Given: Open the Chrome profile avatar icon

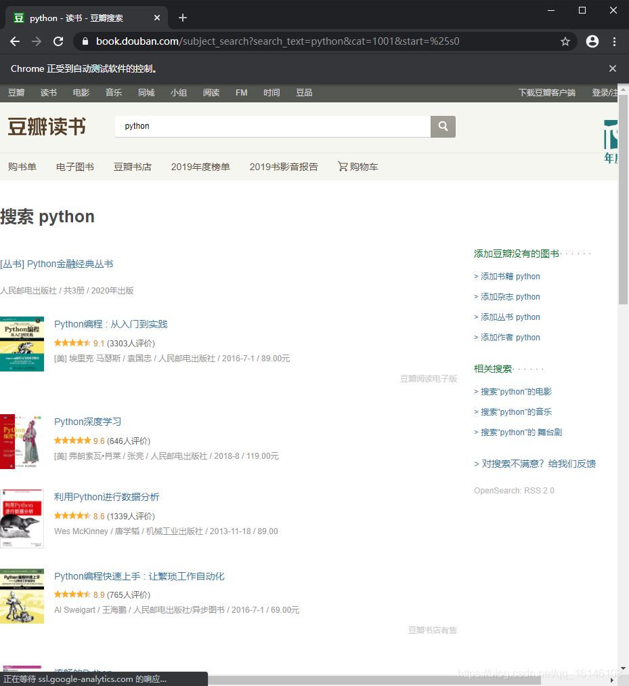Looking at the screenshot, I should (x=592, y=41).
